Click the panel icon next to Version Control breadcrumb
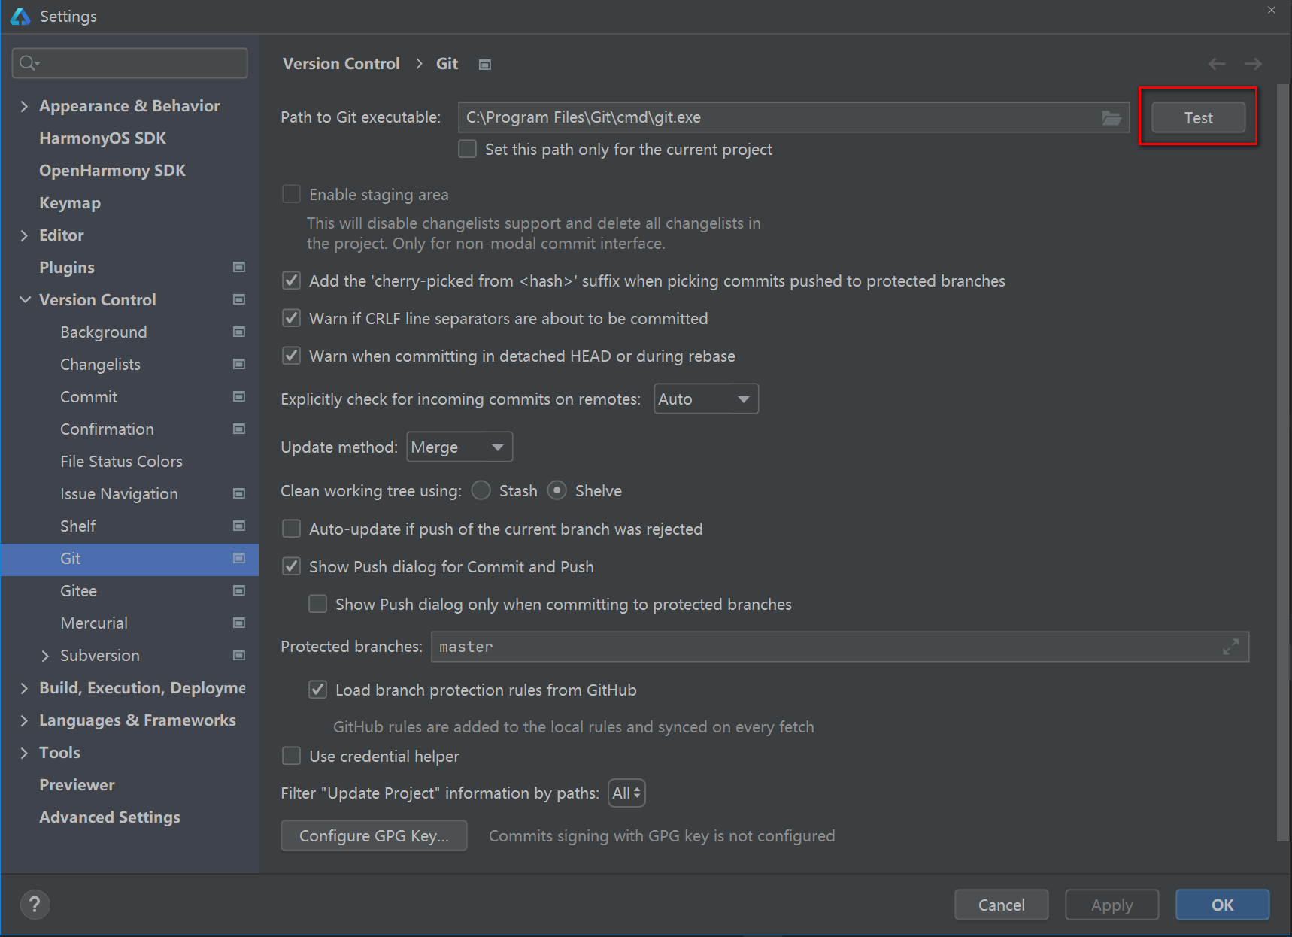This screenshot has height=937, width=1292. [484, 64]
